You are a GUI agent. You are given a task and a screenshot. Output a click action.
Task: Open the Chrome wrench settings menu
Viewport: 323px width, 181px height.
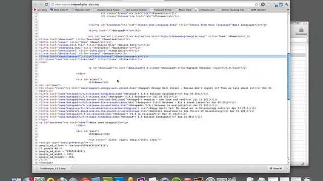coord(287,5)
